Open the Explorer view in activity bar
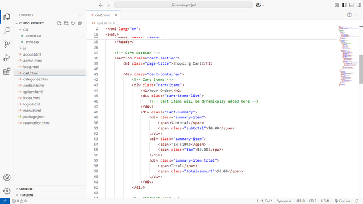This screenshot has width=363, height=204. pyautogui.click(x=7, y=16)
